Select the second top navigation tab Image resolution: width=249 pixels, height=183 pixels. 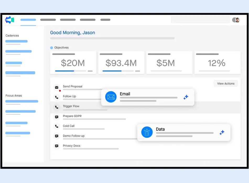(48, 20)
